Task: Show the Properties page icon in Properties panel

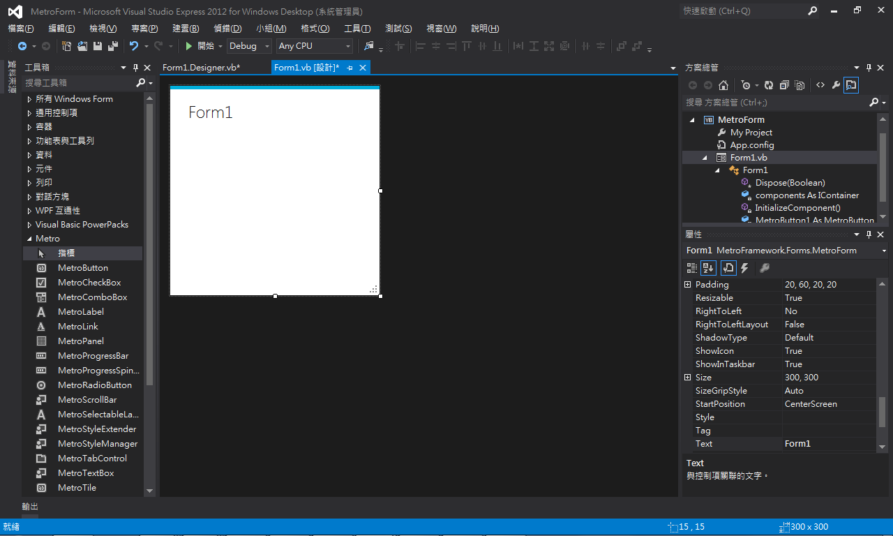Action: [x=728, y=268]
